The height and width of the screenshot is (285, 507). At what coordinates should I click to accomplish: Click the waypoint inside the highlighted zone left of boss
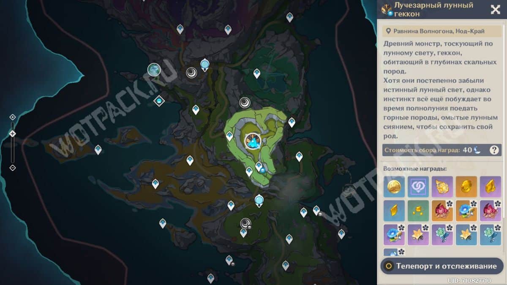point(229,136)
